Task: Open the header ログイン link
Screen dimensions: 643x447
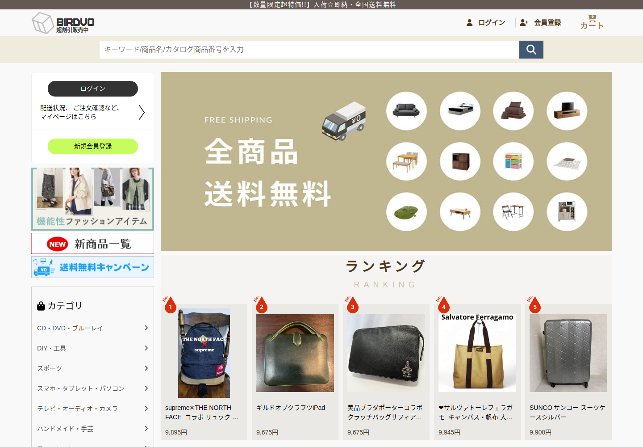Action: tap(492, 22)
